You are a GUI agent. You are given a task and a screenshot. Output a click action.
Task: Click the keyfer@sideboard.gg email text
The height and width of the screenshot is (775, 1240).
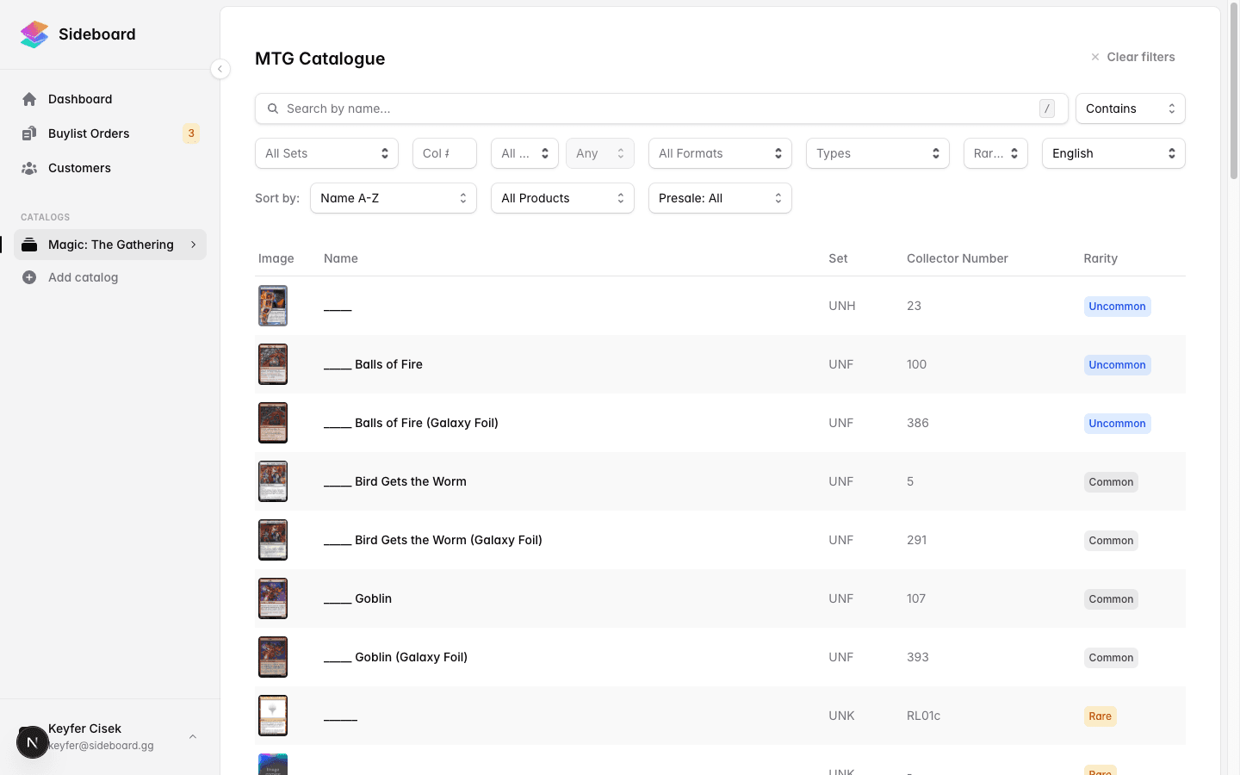101,746
